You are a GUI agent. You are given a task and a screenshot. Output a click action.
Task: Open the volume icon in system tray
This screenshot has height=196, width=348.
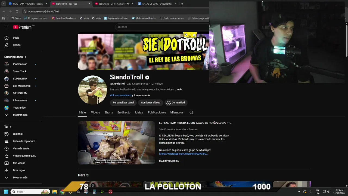tap(328, 192)
